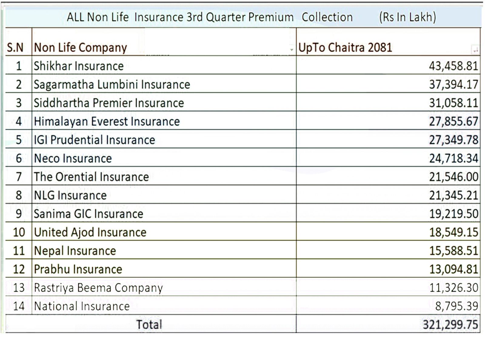
Task: Select the Siddhartha Premier Insurance cell
Action: pos(109,103)
